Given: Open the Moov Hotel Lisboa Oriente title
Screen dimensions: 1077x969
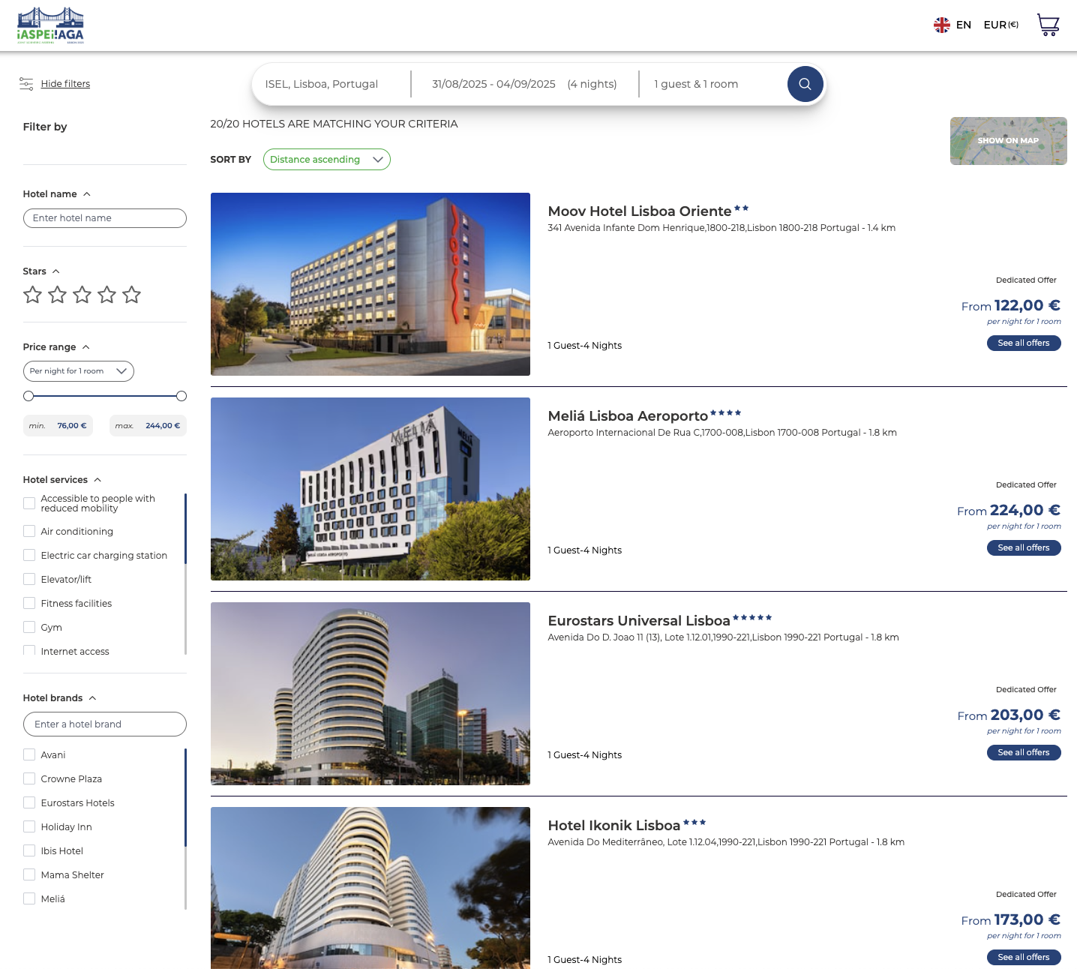Looking at the screenshot, I should coord(640,211).
